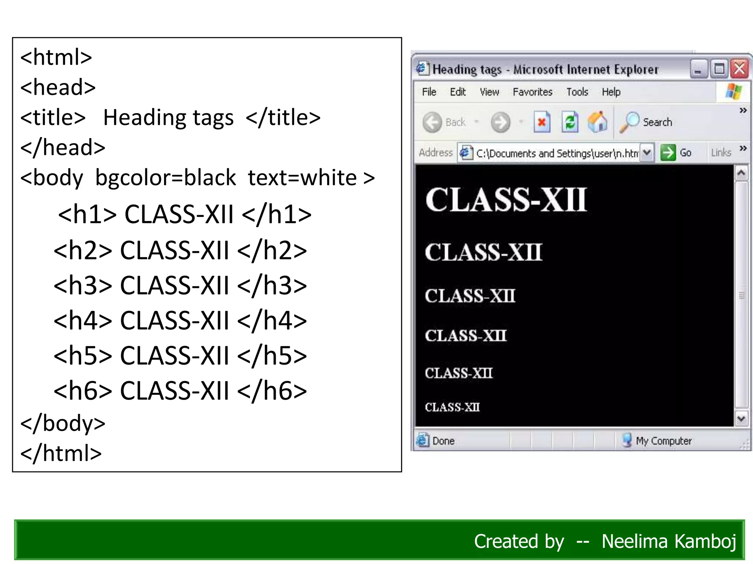The image size is (753, 564).
Task: Click the Back arrow button in Internet Explorer
Action: click(432, 122)
